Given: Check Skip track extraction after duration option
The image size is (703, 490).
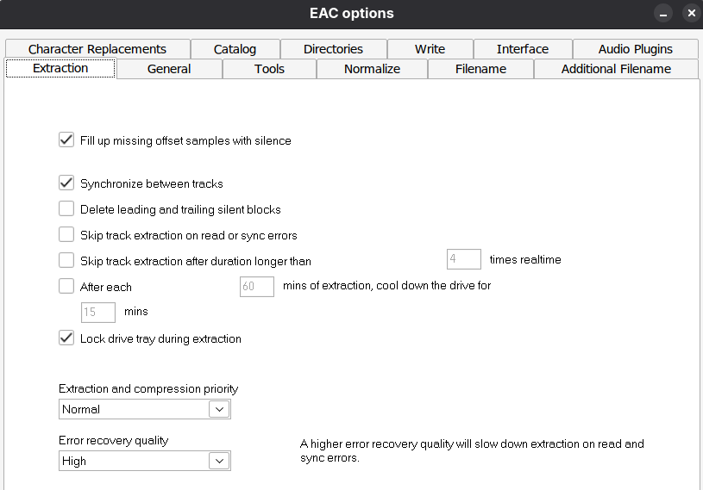Looking at the screenshot, I should [x=66, y=260].
